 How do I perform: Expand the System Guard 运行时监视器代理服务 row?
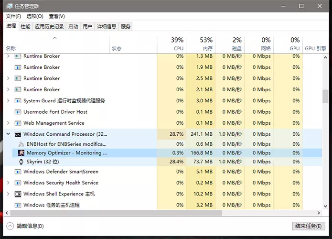8,101
